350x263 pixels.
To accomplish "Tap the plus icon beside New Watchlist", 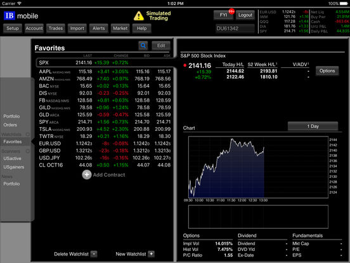I will pos(152,254).
